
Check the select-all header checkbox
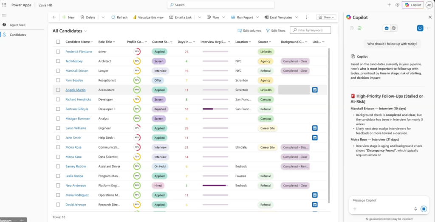(58, 42)
